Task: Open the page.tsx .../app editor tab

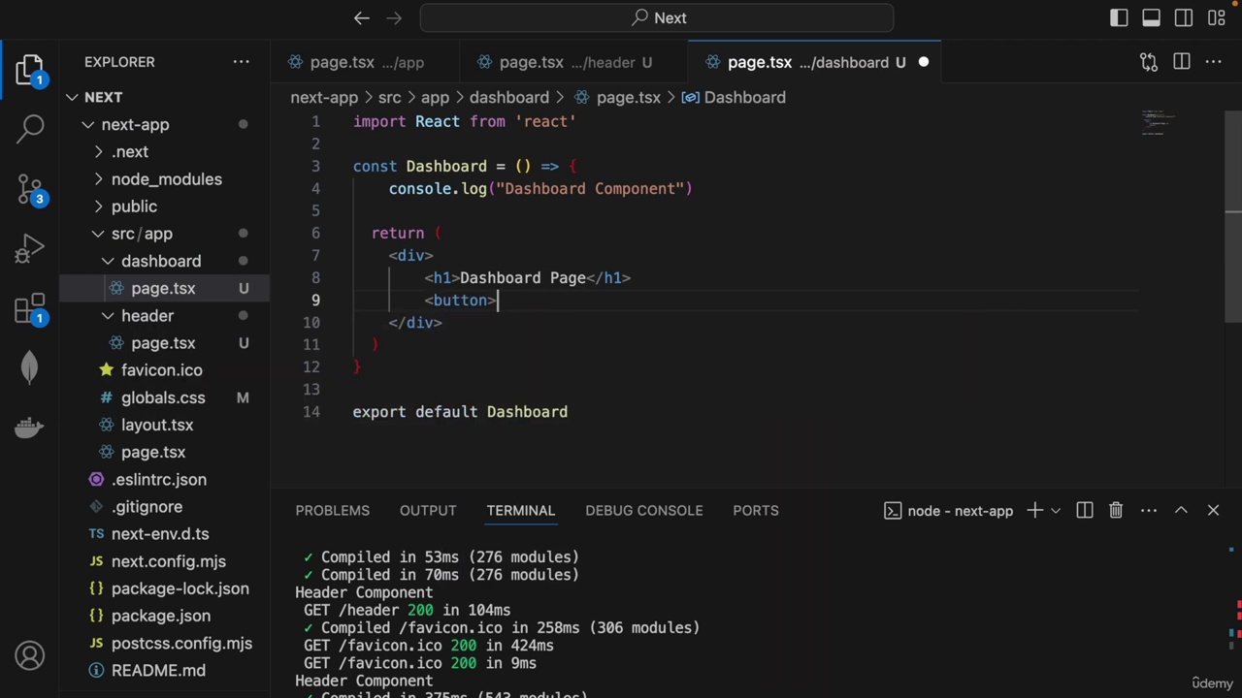Action: click(x=366, y=62)
